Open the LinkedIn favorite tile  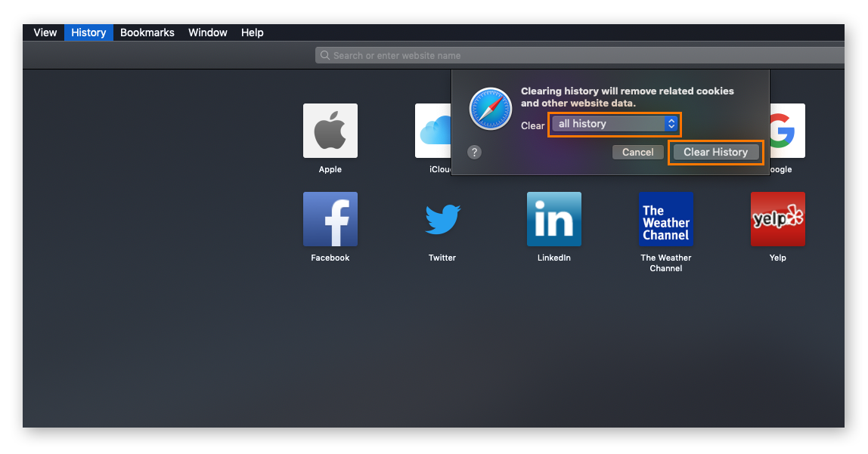(554, 219)
